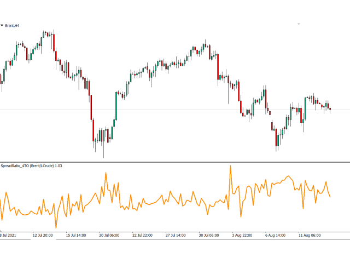Click the '12 Jul 20:00' time axis label
This screenshot has height=263, width=350.
tap(43, 236)
